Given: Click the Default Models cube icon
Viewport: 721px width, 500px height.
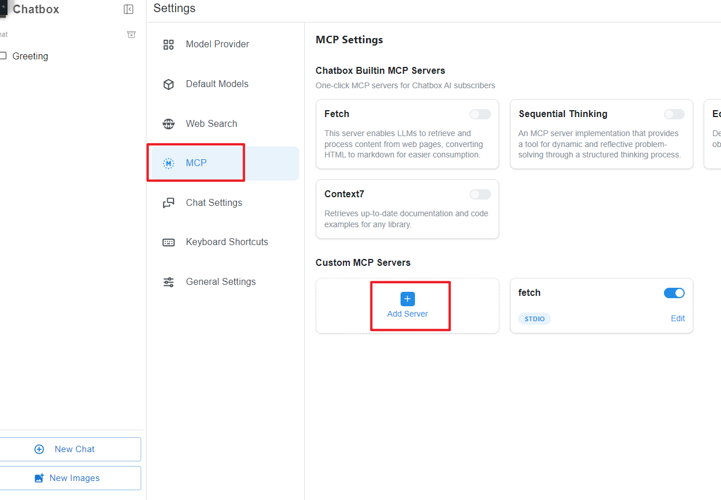Looking at the screenshot, I should [168, 84].
